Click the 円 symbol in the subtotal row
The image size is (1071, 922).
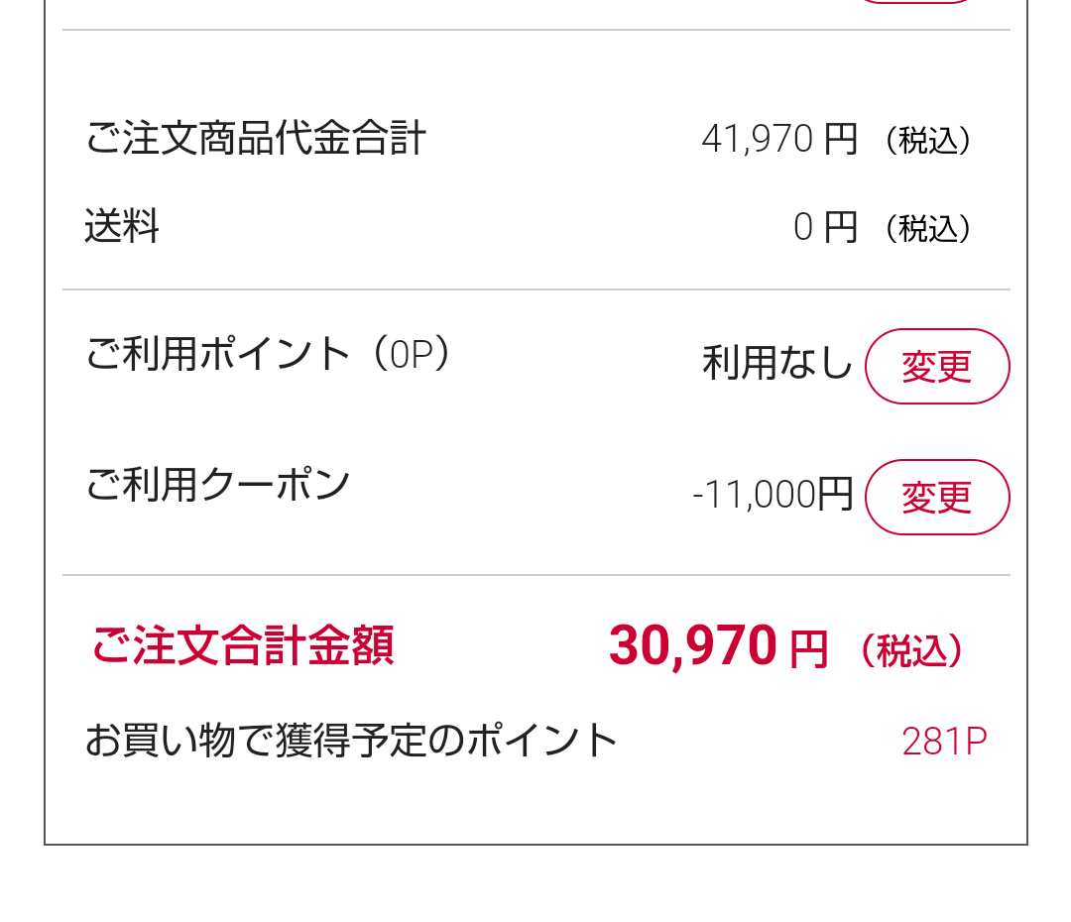click(840, 140)
